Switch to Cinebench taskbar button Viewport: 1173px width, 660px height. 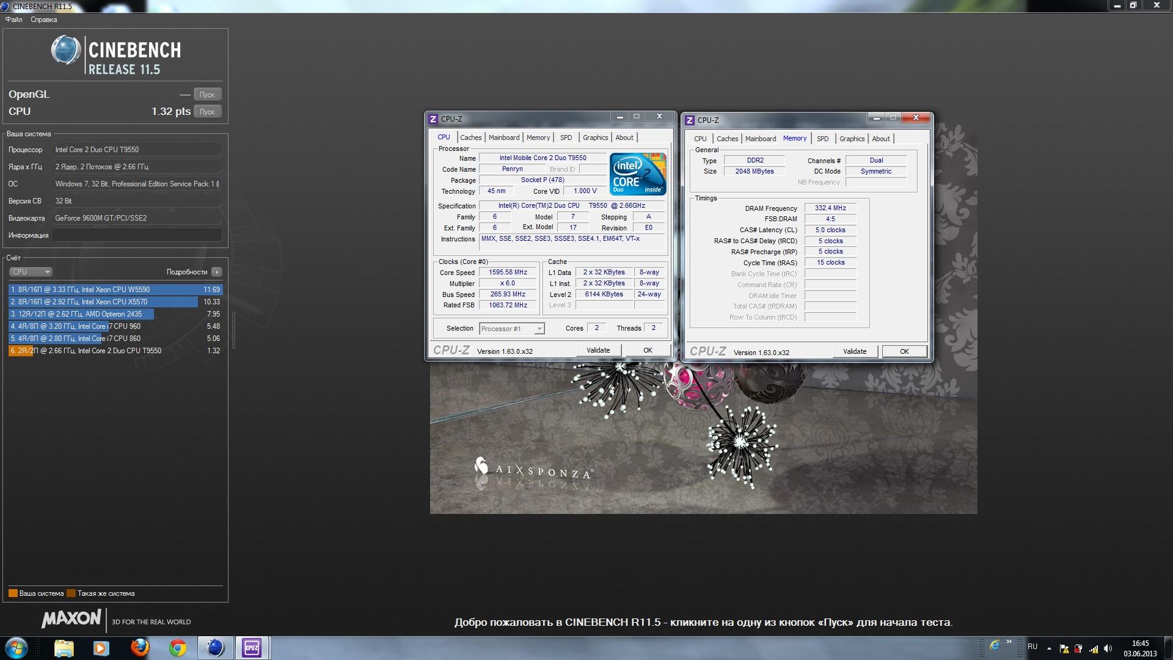pyautogui.click(x=215, y=648)
